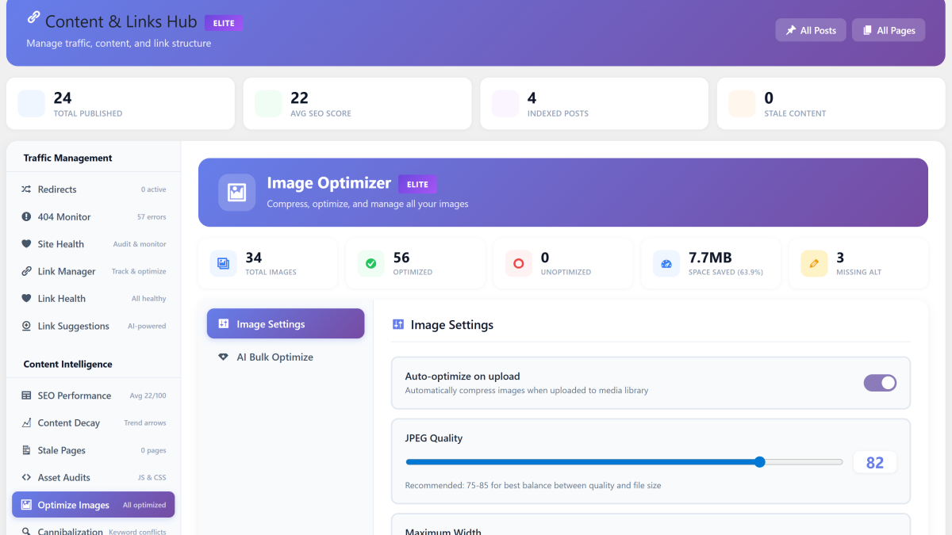Toggle Auto-optimize on upload switch
Screen dimensions: 952x535
(880, 383)
